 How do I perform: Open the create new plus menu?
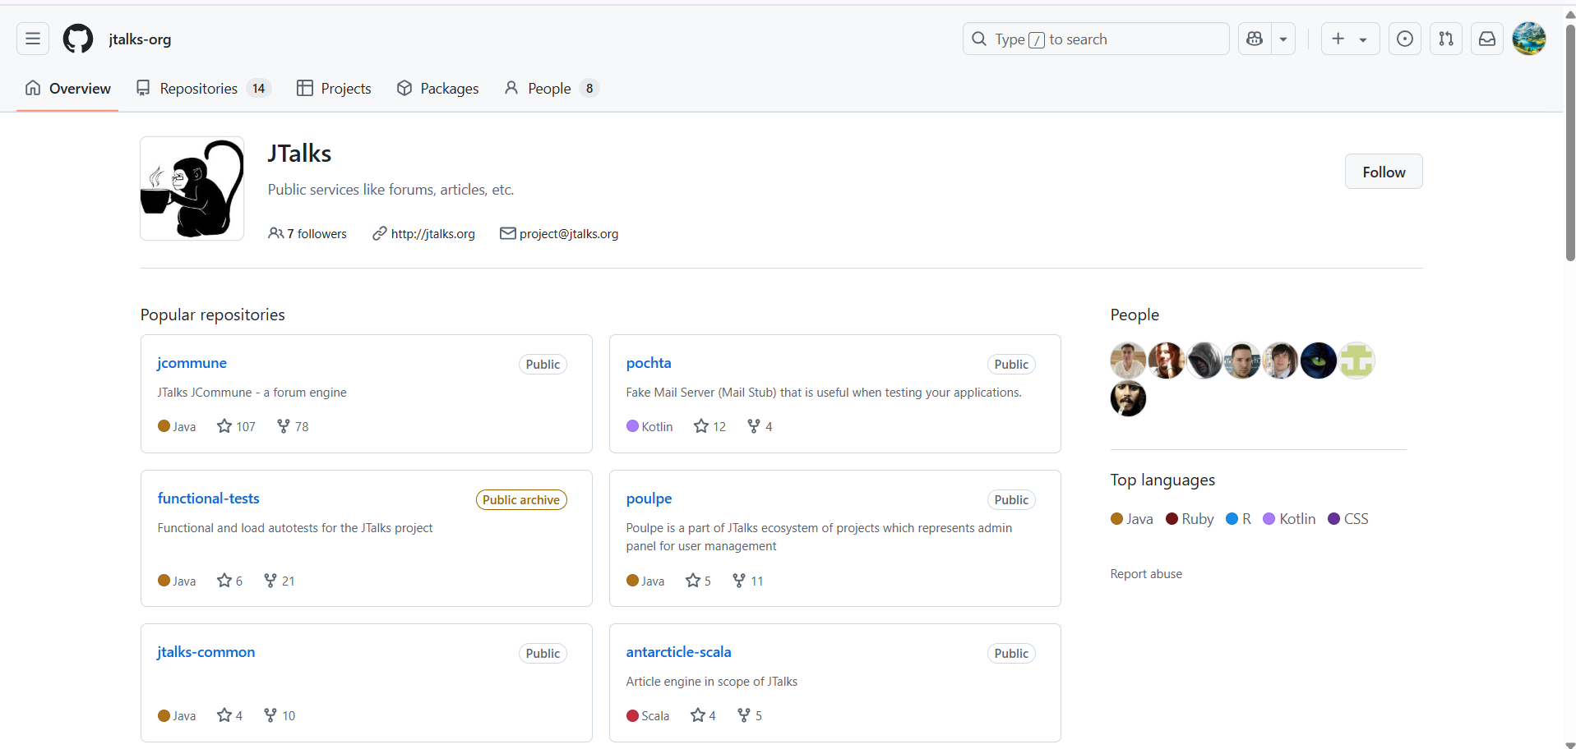pos(1350,39)
